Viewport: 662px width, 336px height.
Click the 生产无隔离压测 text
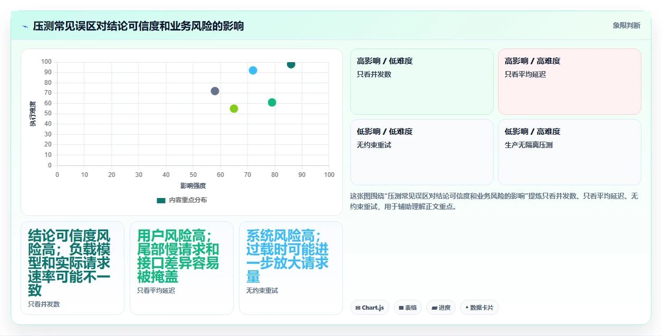(529, 145)
